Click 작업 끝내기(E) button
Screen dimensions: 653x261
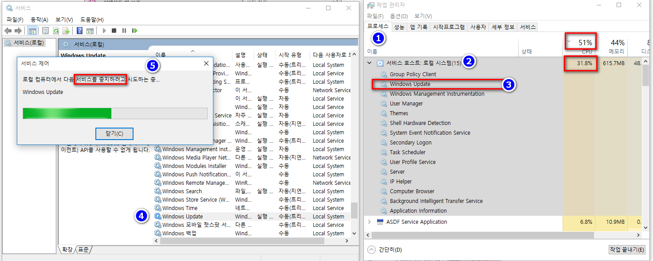627,250
